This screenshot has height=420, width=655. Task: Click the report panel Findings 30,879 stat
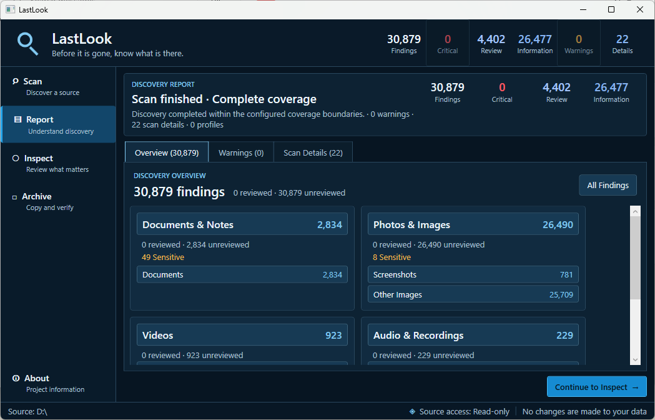[x=448, y=92]
